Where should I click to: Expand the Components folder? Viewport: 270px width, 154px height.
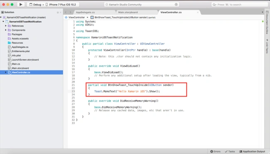[6, 30]
